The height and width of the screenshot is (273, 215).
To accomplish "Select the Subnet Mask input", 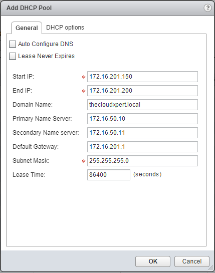I will pyautogui.click(x=142, y=161).
